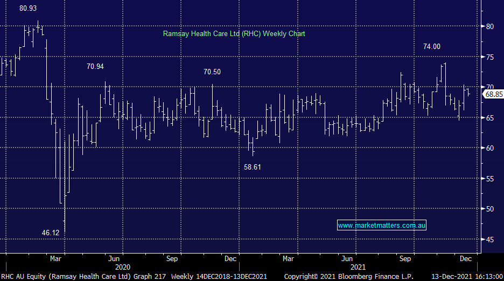
Task: Click the 55 tick on price axis
Action: pos(489,179)
